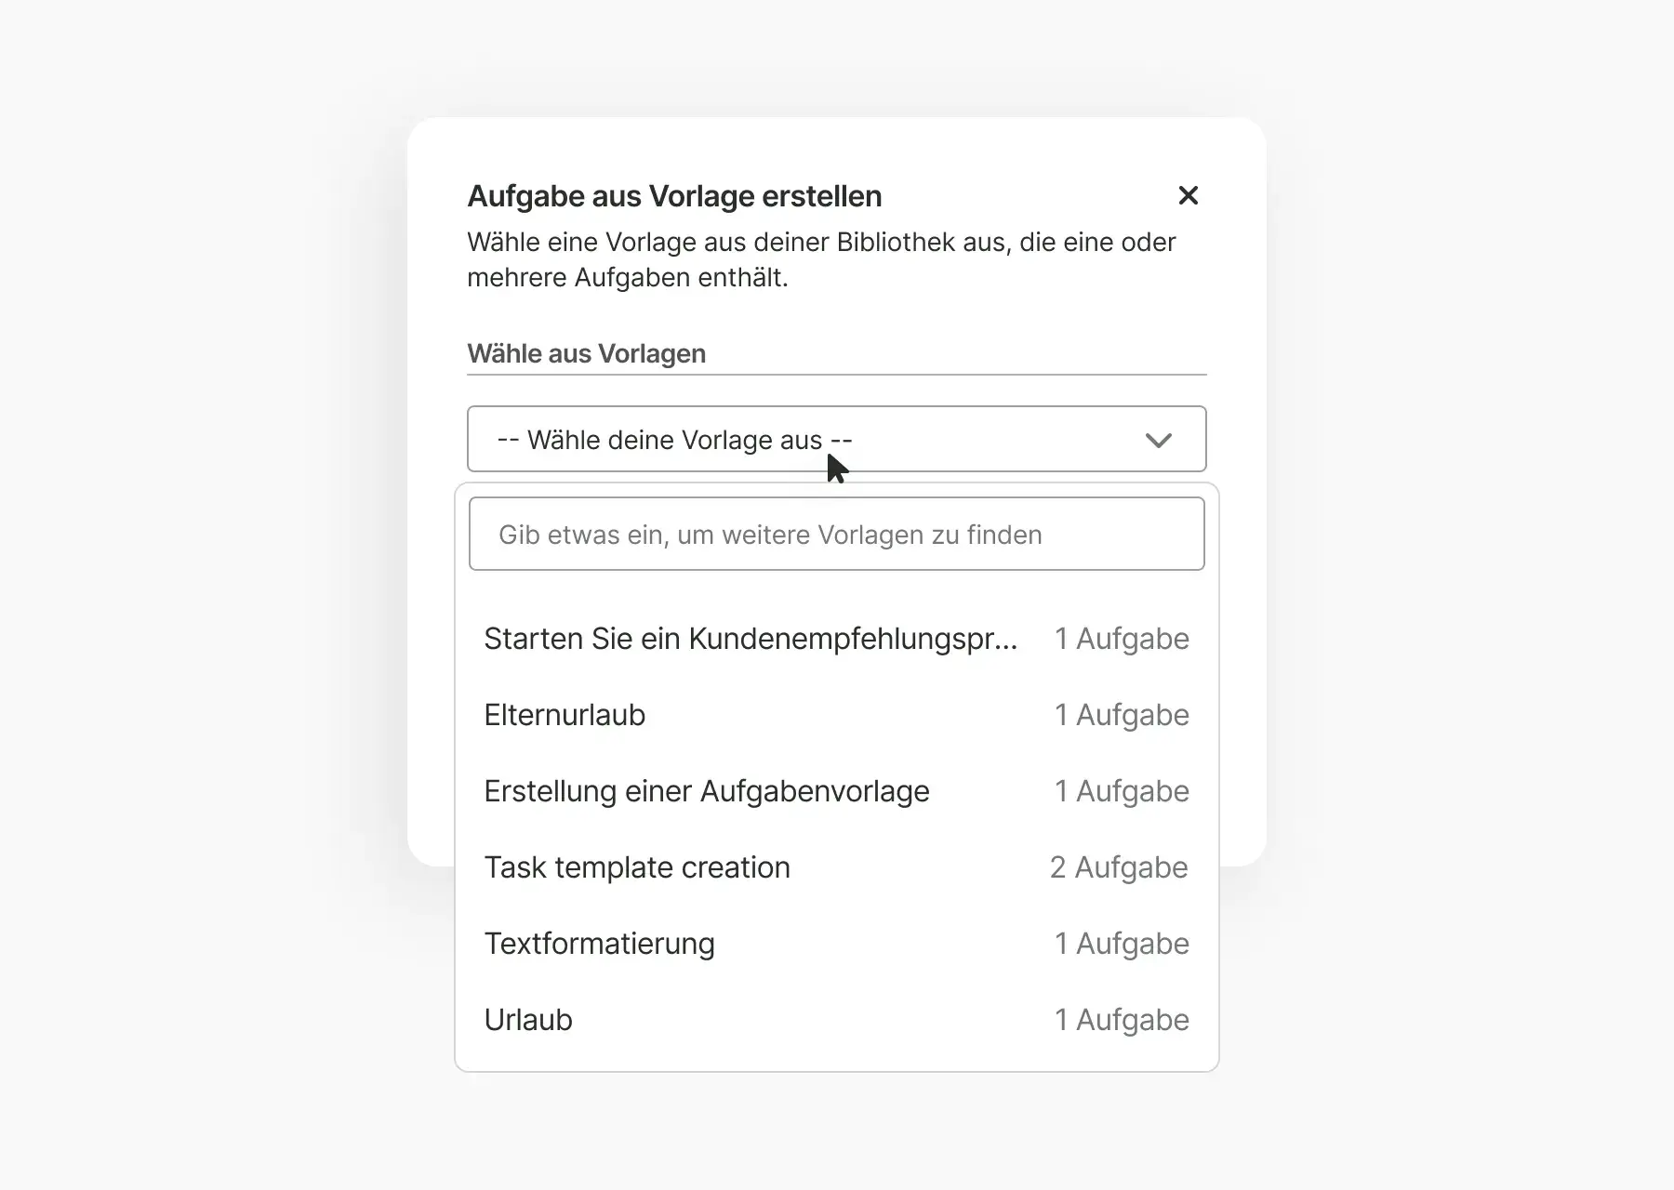Click the Wähle aus Vorlagen section label
The height and width of the screenshot is (1190, 1674).
coord(586,353)
